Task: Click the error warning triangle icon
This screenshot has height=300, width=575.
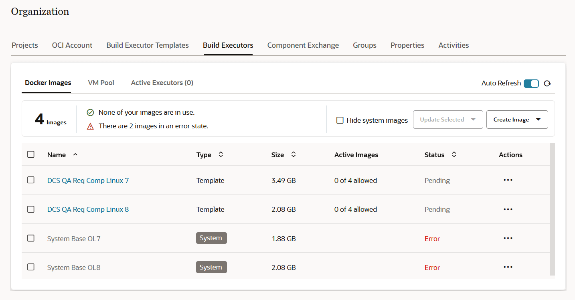Action: tap(90, 126)
